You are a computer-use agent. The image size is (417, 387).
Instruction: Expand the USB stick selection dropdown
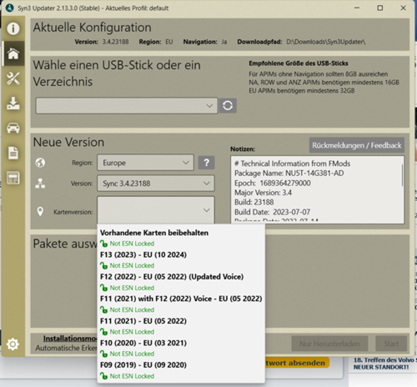pyautogui.click(x=127, y=106)
